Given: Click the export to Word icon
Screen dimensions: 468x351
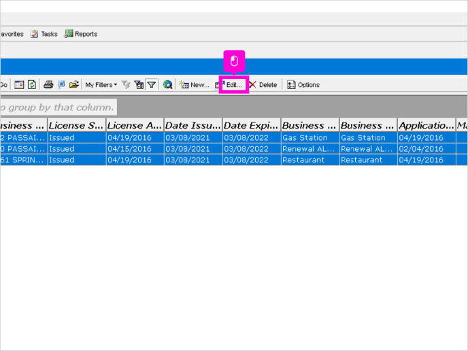Looking at the screenshot, I should pos(61,85).
